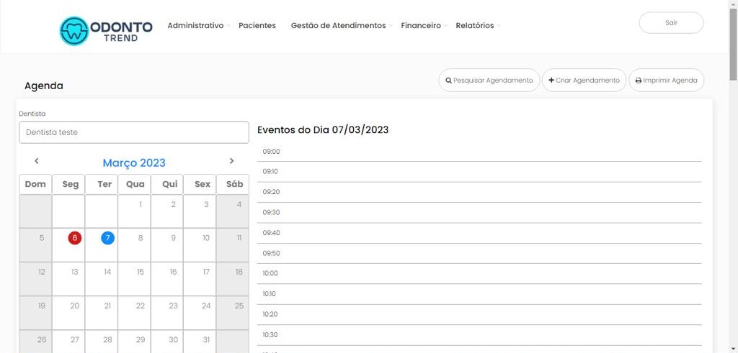This screenshot has height=353, width=738.
Task: Select the Dentista input field
Action: (133, 132)
